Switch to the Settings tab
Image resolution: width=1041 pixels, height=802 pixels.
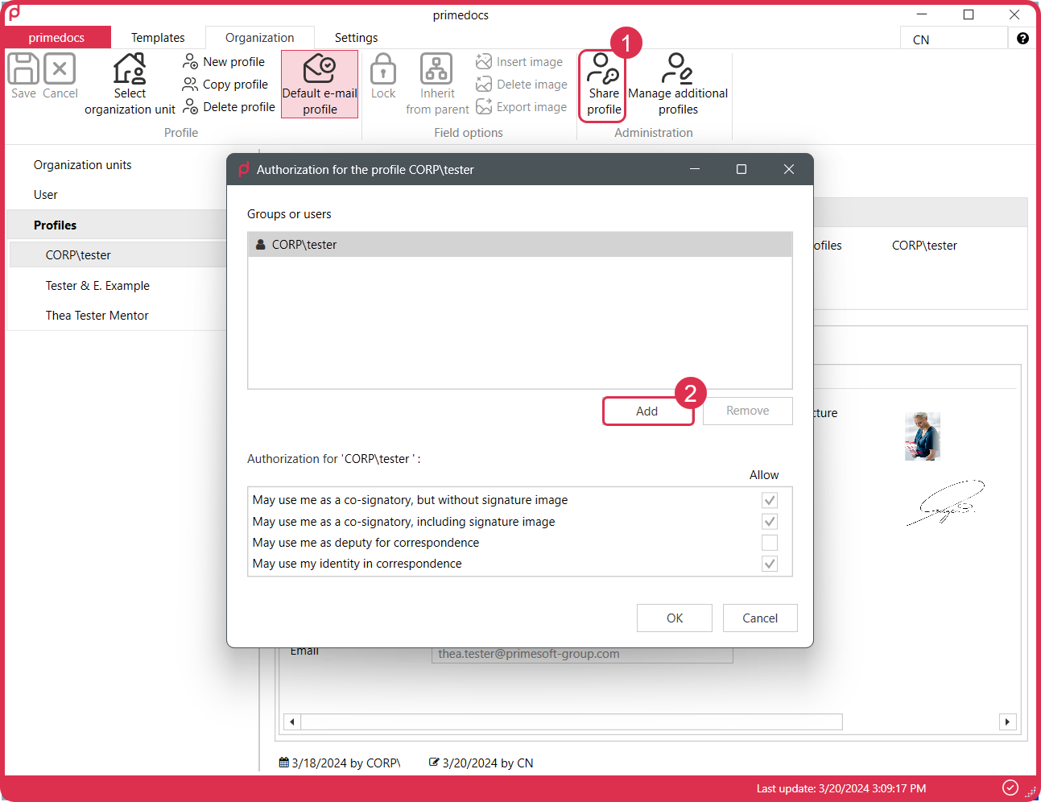point(356,38)
